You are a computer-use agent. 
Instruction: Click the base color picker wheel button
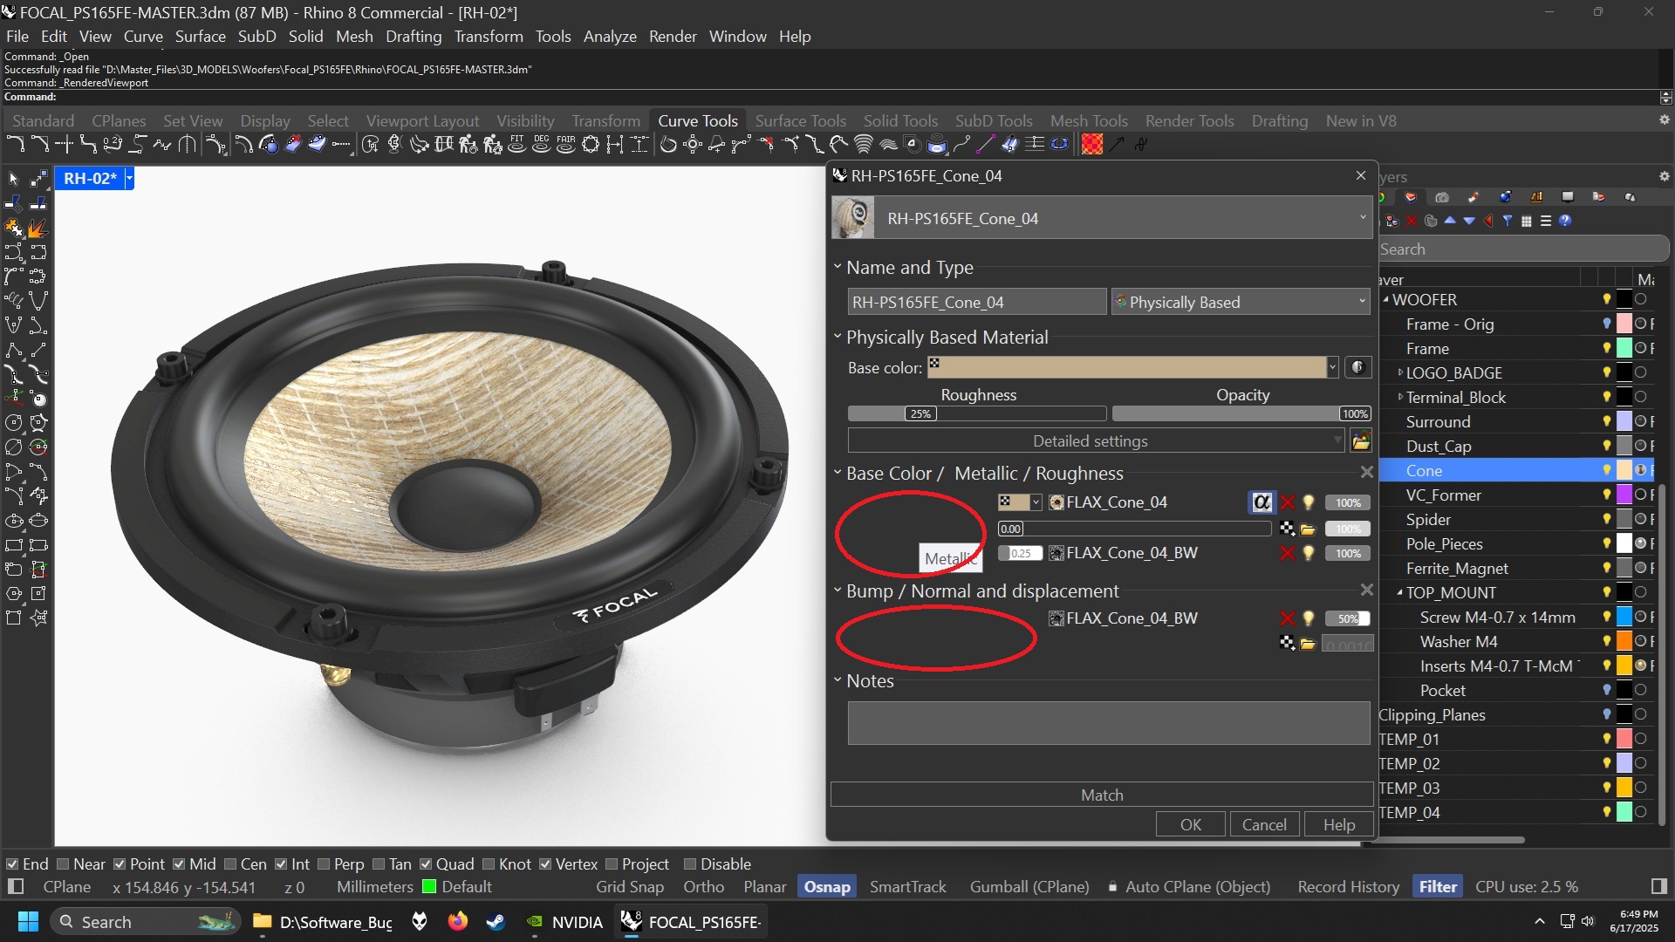click(x=1357, y=367)
